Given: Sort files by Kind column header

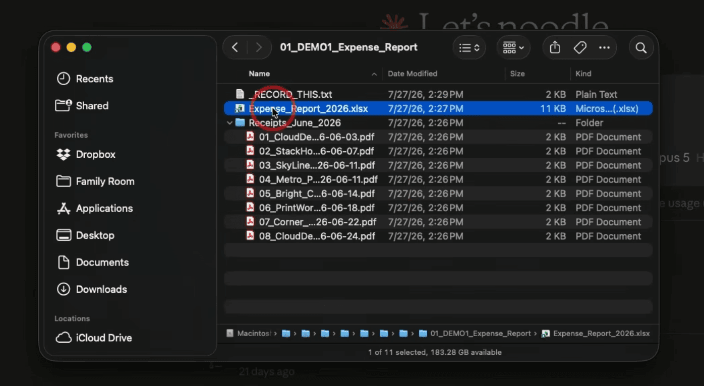Looking at the screenshot, I should click(583, 74).
